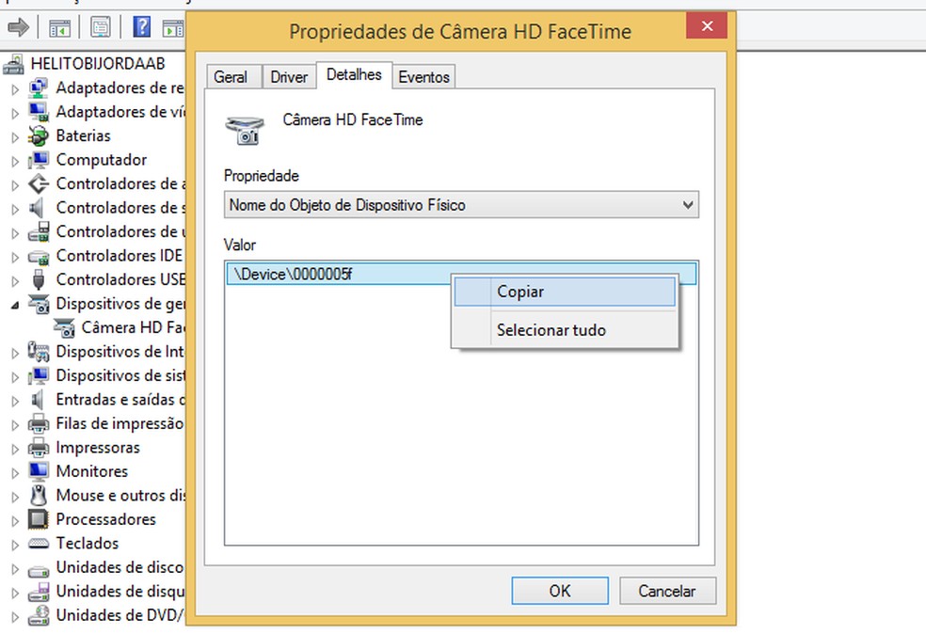Click the Properties toolbar icon

[100, 27]
